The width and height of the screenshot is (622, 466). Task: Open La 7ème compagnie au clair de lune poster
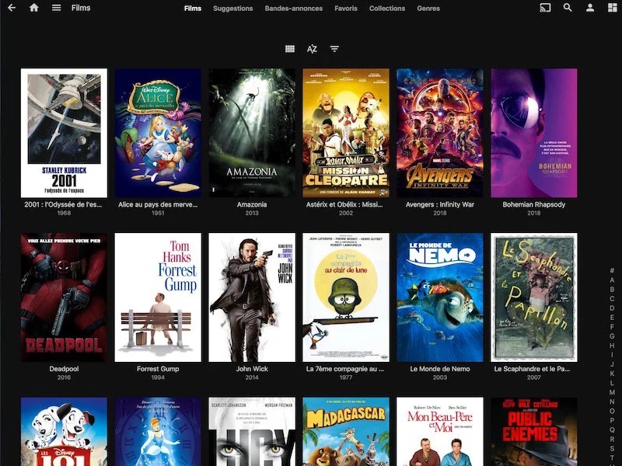(346, 297)
